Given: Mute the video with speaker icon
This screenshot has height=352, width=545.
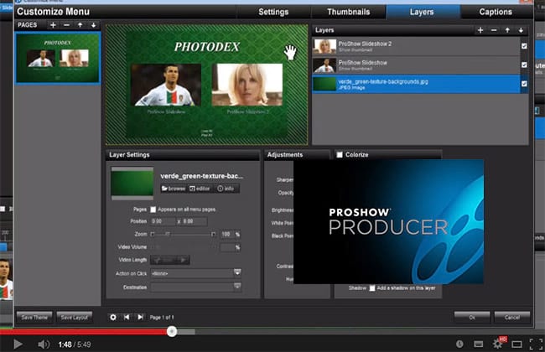Looking at the screenshot, I should pos(44,344).
